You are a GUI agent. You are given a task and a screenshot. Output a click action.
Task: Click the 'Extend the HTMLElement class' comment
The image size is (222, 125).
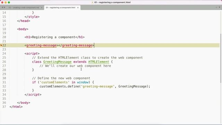[x=87, y=58]
